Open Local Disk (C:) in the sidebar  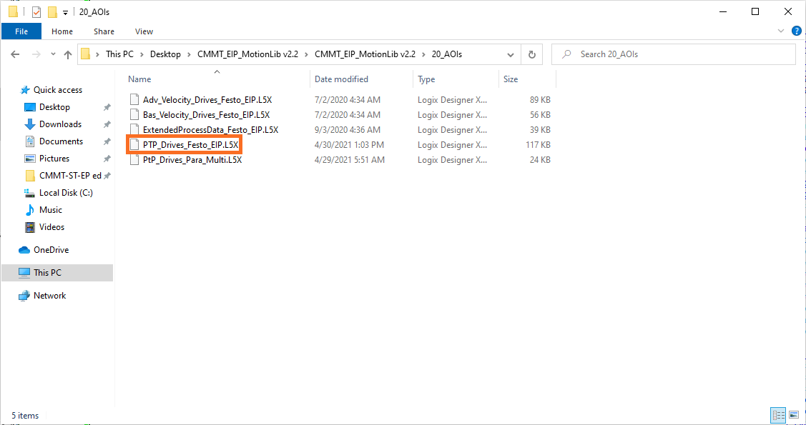point(66,193)
